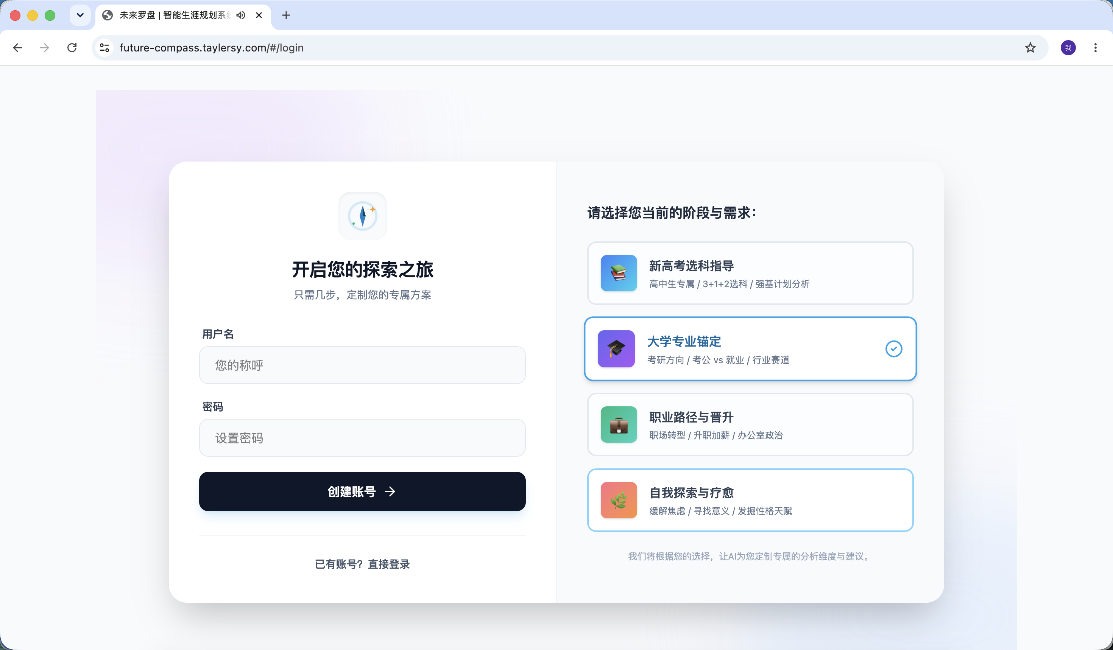1113x650 pixels.
Task: Open the tab search dropdown chevron
Action: click(80, 16)
